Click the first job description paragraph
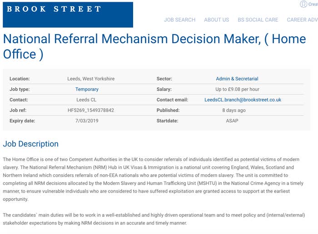318x234 pixels. (x=153, y=179)
